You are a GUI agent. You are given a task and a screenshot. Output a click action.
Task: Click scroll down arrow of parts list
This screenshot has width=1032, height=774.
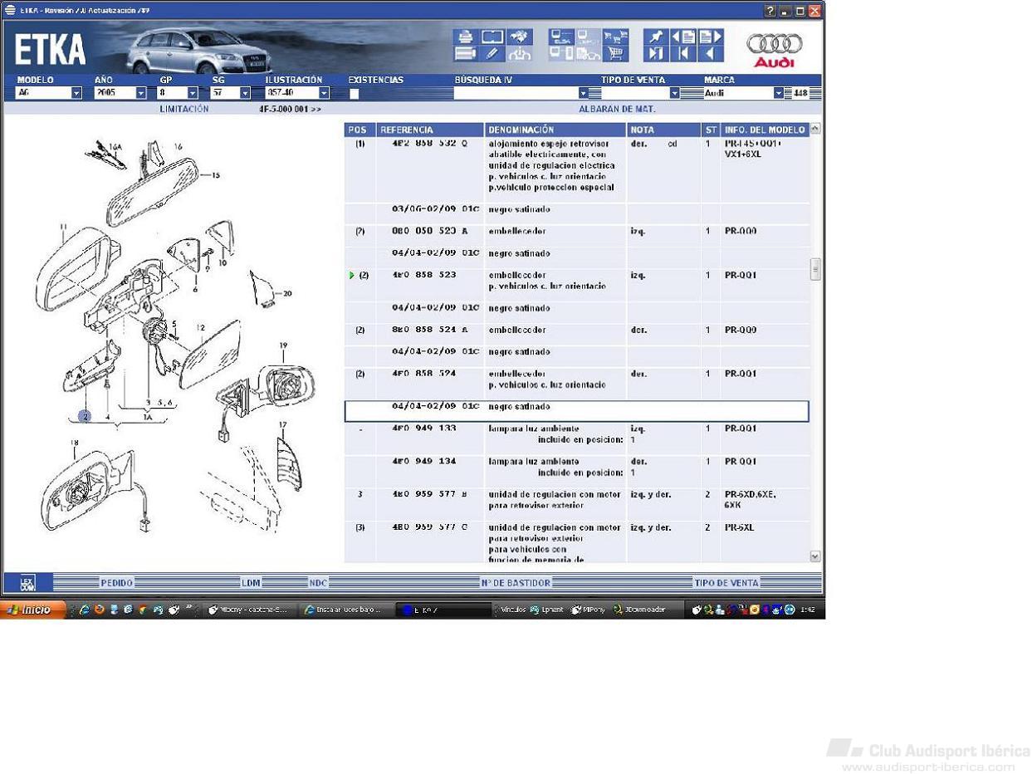814,556
